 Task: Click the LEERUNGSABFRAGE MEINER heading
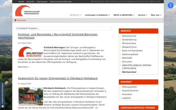[138, 108]
